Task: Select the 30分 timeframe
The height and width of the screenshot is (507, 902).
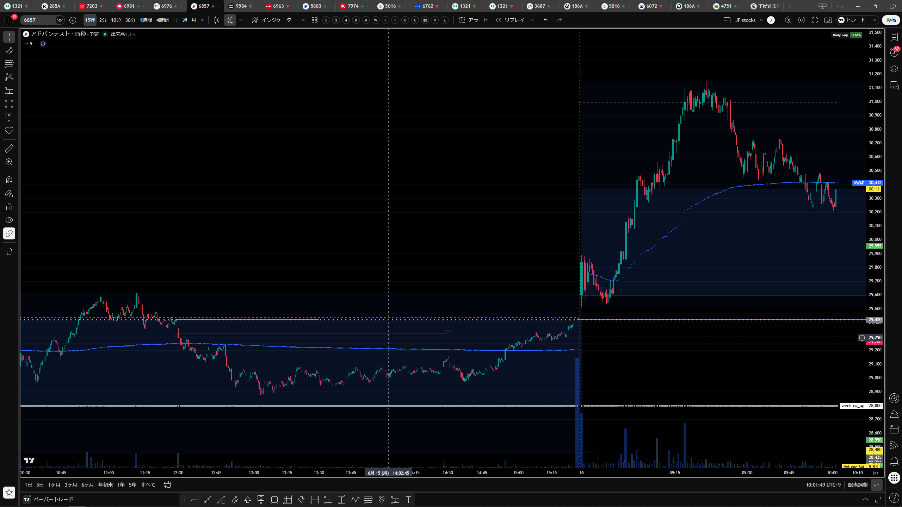Action: click(x=130, y=20)
